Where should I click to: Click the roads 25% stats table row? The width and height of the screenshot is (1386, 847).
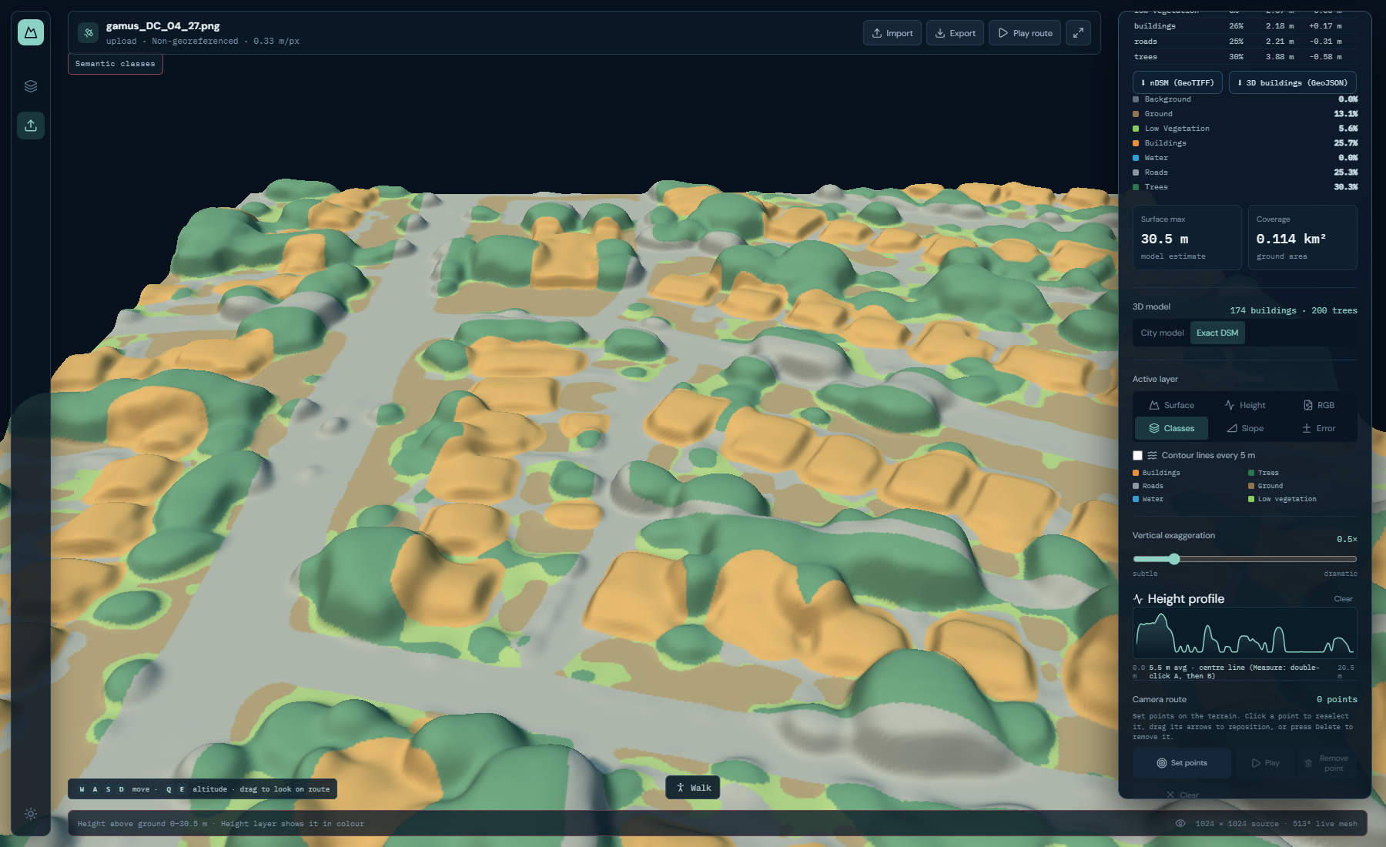[1244, 42]
